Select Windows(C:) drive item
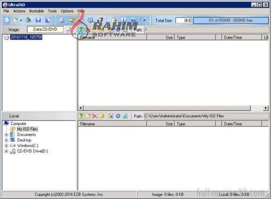The image size is (271, 199). pyautogui.click(x=28, y=146)
